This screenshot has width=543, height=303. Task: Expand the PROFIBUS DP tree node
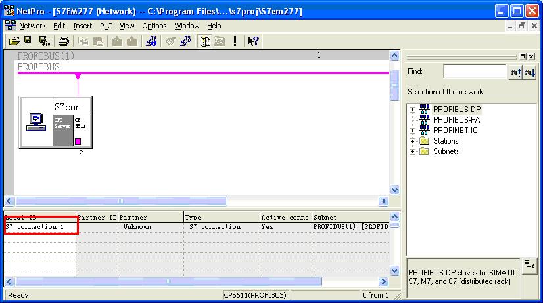412,110
